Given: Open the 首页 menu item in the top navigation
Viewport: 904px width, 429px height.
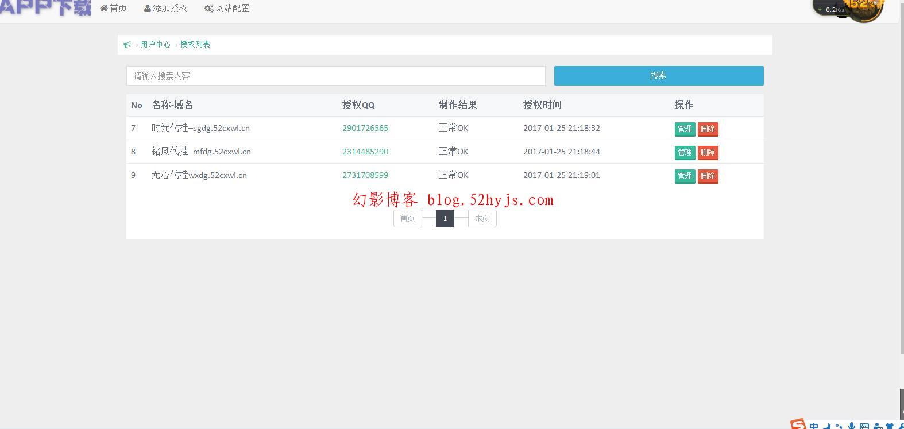Looking at the screenshot, I should click(x=114, y=9).
